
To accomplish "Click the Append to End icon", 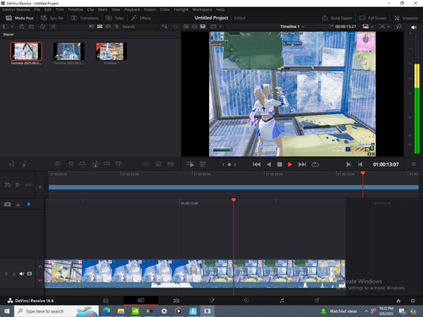I will tap(70, 164).
